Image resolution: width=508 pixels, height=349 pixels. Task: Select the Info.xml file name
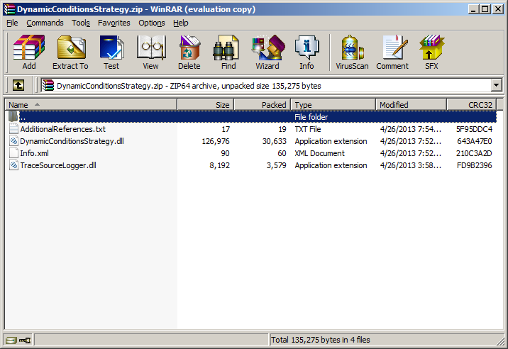point(34,153)
